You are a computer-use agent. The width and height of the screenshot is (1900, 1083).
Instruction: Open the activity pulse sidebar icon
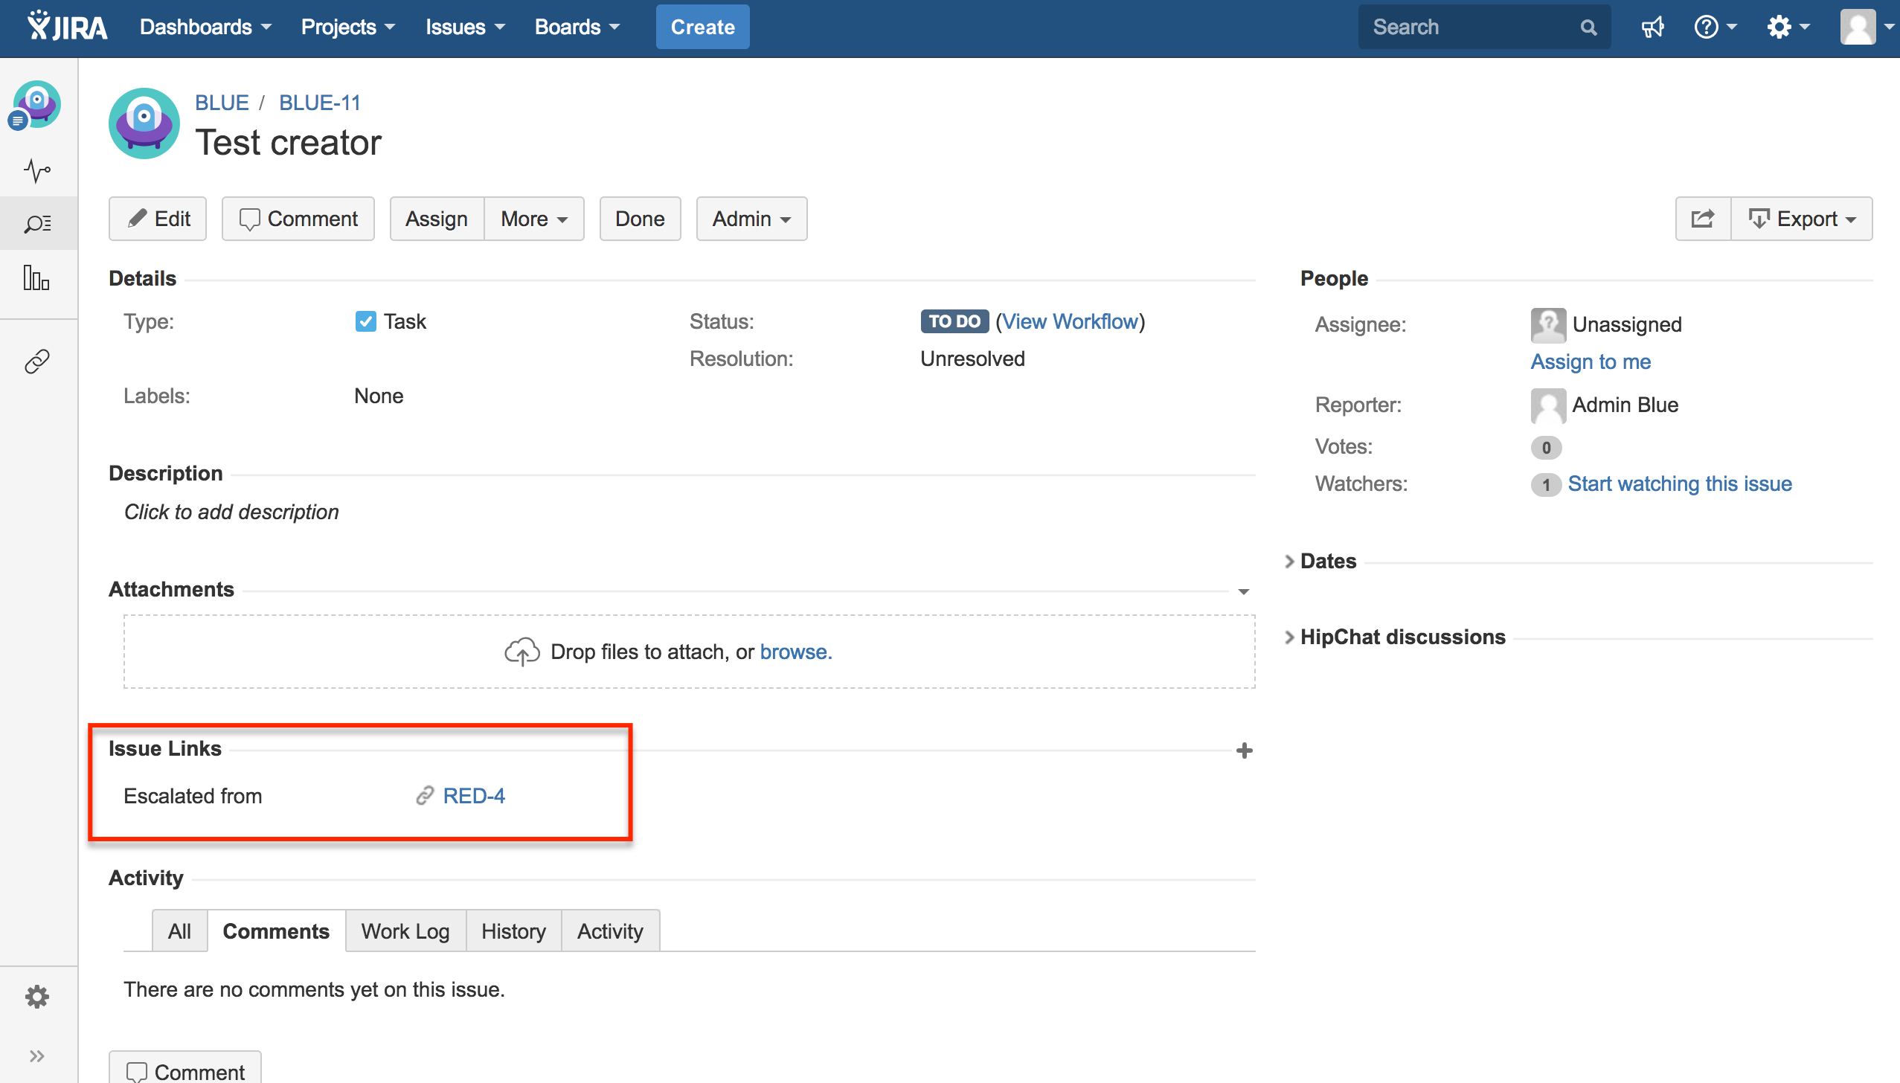coord(37,171)
